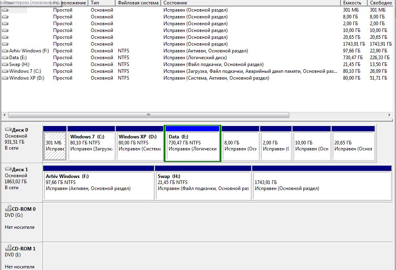Sort volumes by the Тип column header
396x270 pixels.
[102, 3]
